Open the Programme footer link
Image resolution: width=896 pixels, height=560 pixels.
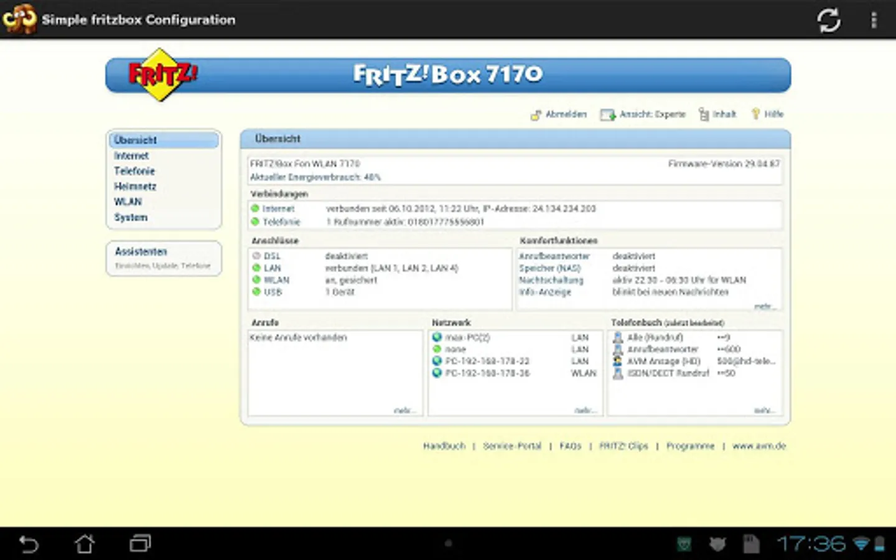(691, 446)
